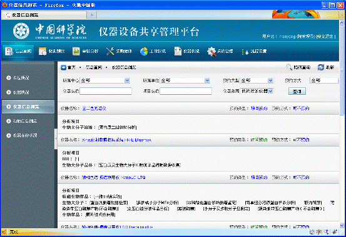
Task: Select the first sidebar item under the toolbar
Action: pos(28,78)
